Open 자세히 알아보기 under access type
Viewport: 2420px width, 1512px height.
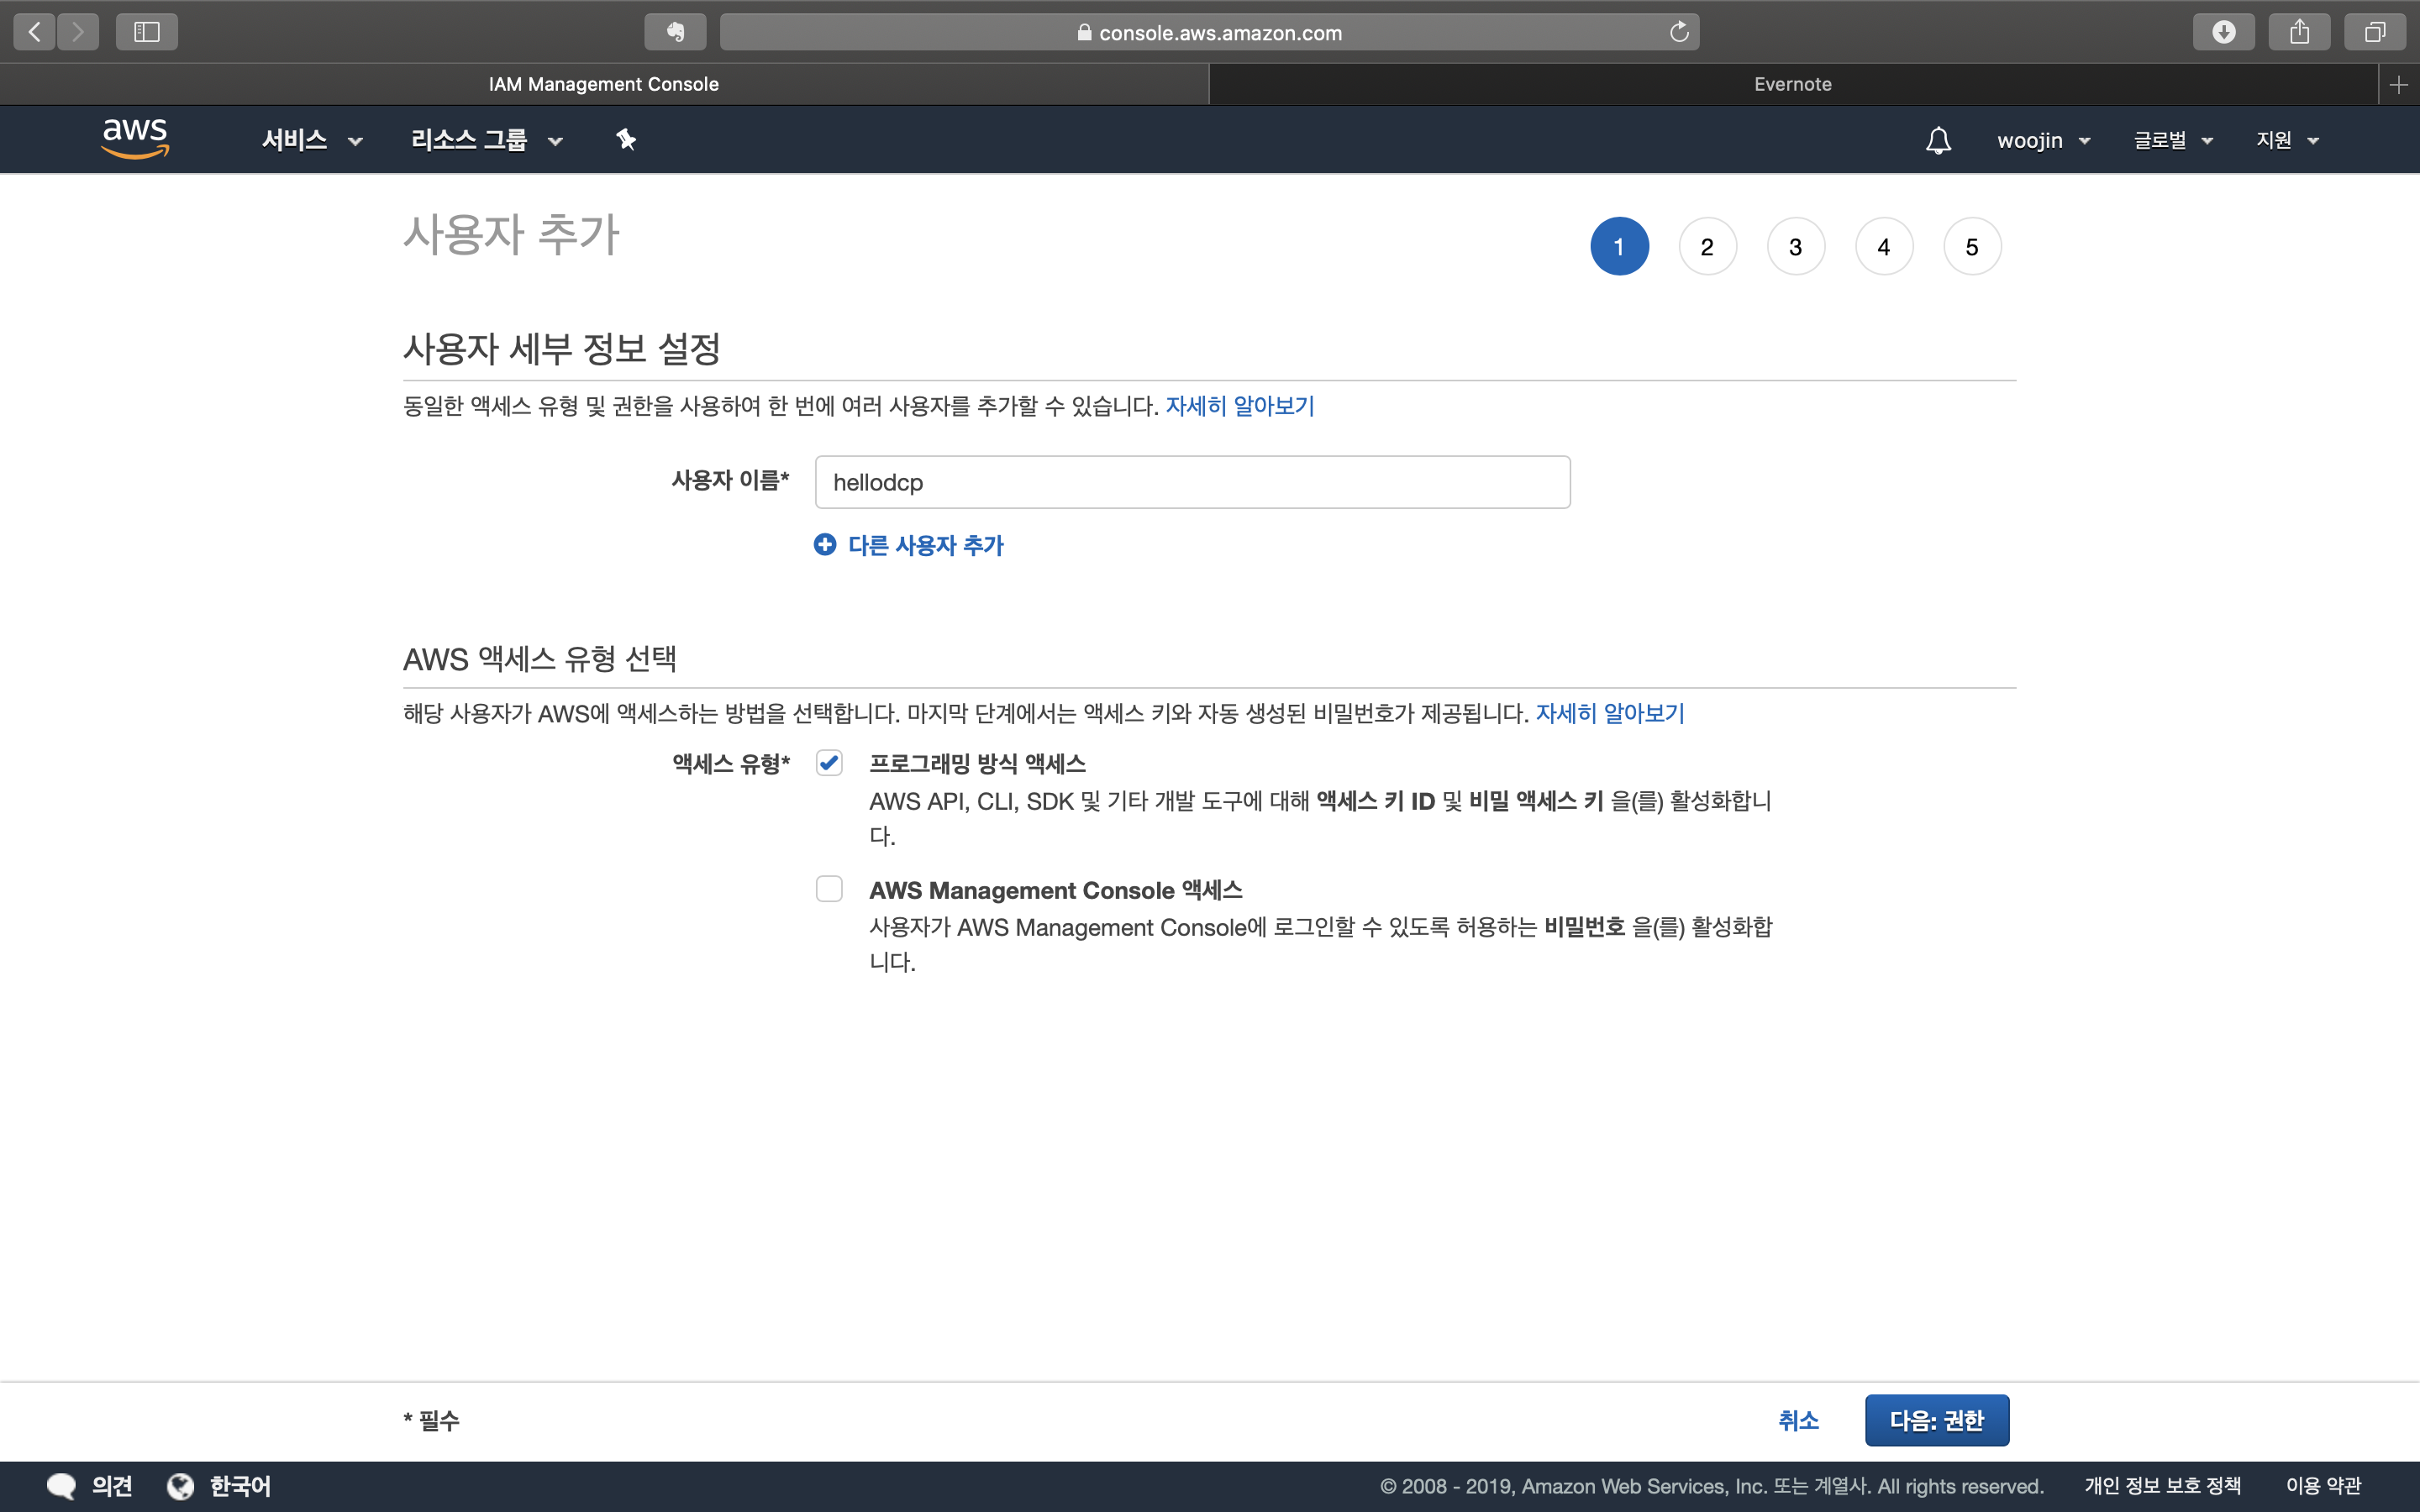pyautogui.click(x=1610, y=713)
